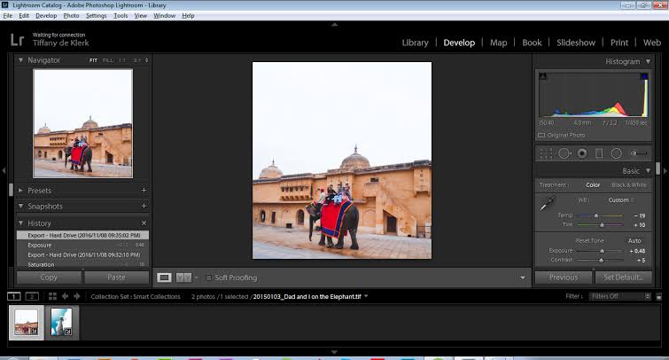
Task: Open the WB Custom dropdown
Action: [x=622, y=200]
